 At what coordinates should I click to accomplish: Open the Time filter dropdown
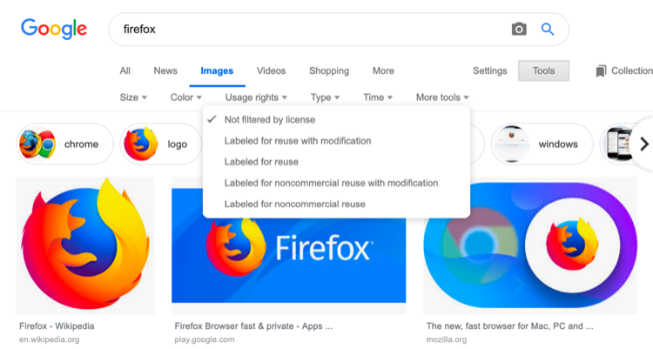pyautogui.click(x=378, y=97)
